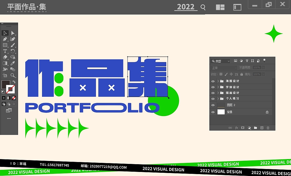Image resolution: width=291 pixels, height=176 pixels.
Task: Set paint mode to Color
Action: [x=4, y=98]
